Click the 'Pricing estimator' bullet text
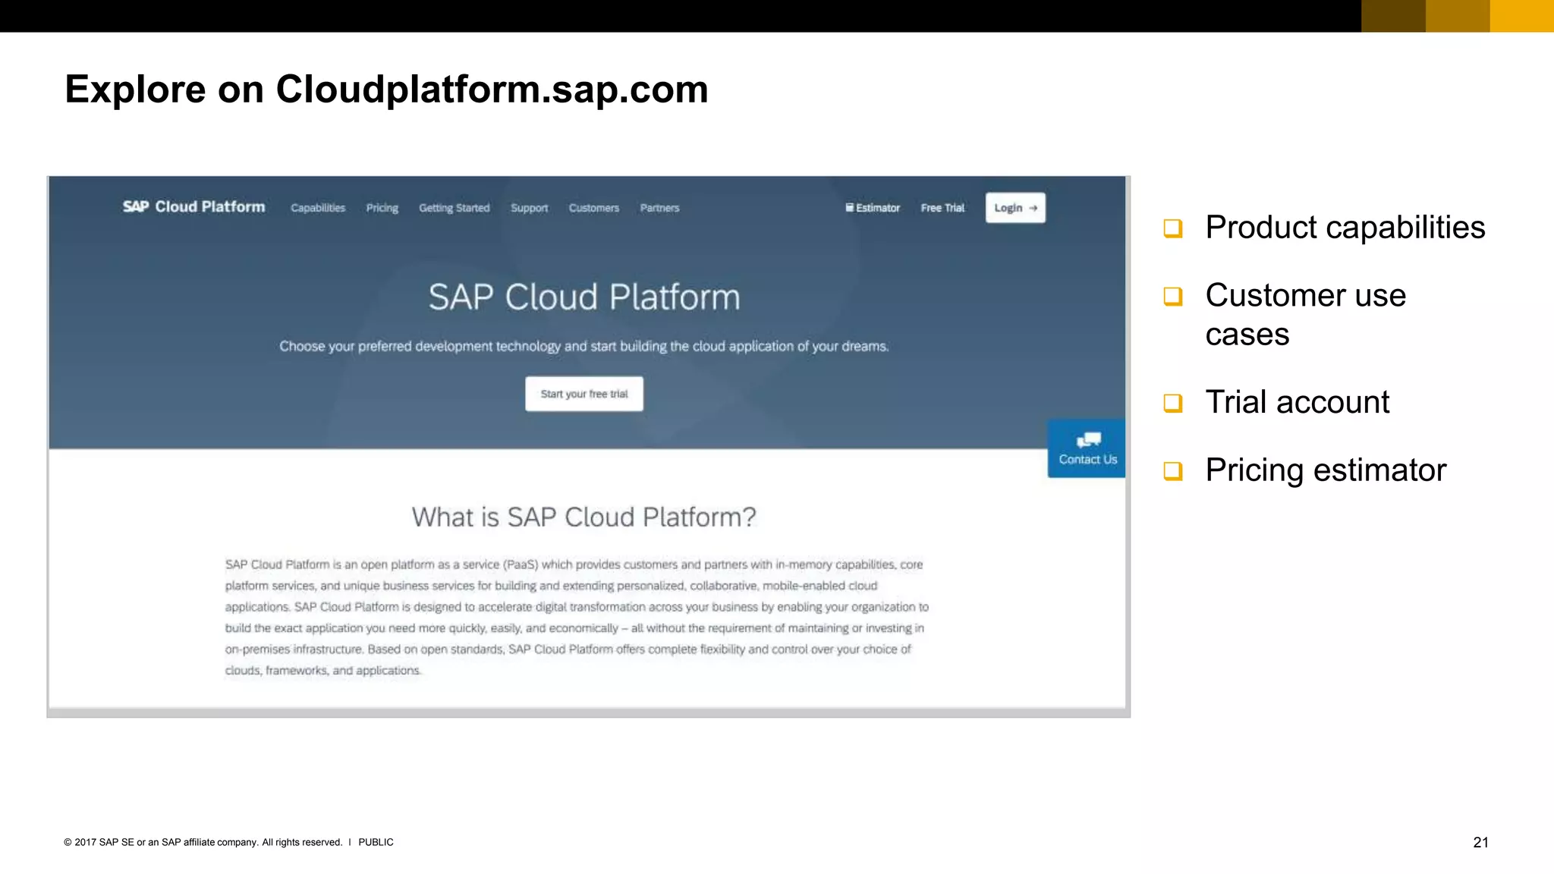This screenshot has width=1554, height=874. 1326,470
